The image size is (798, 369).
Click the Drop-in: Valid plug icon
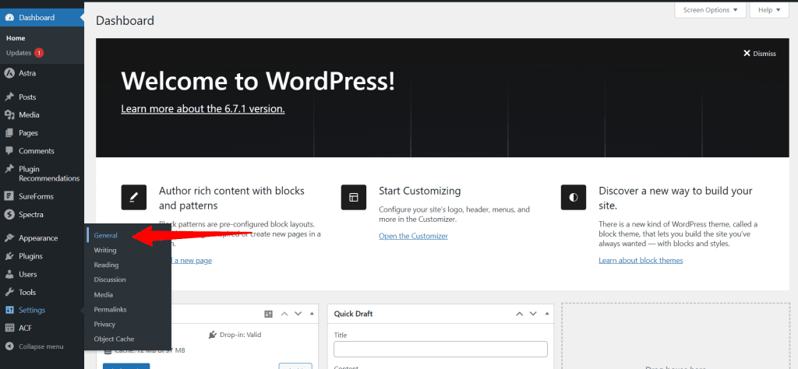pyautogui.click(x=213, y=335)
